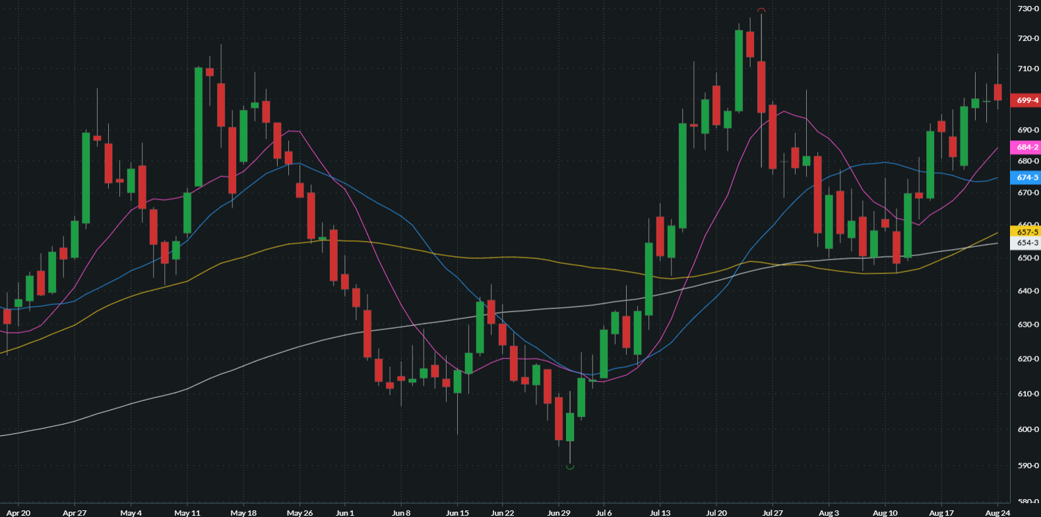Click the 640-0 price axis label
1041x517 pixels.
click(1028, 290)
